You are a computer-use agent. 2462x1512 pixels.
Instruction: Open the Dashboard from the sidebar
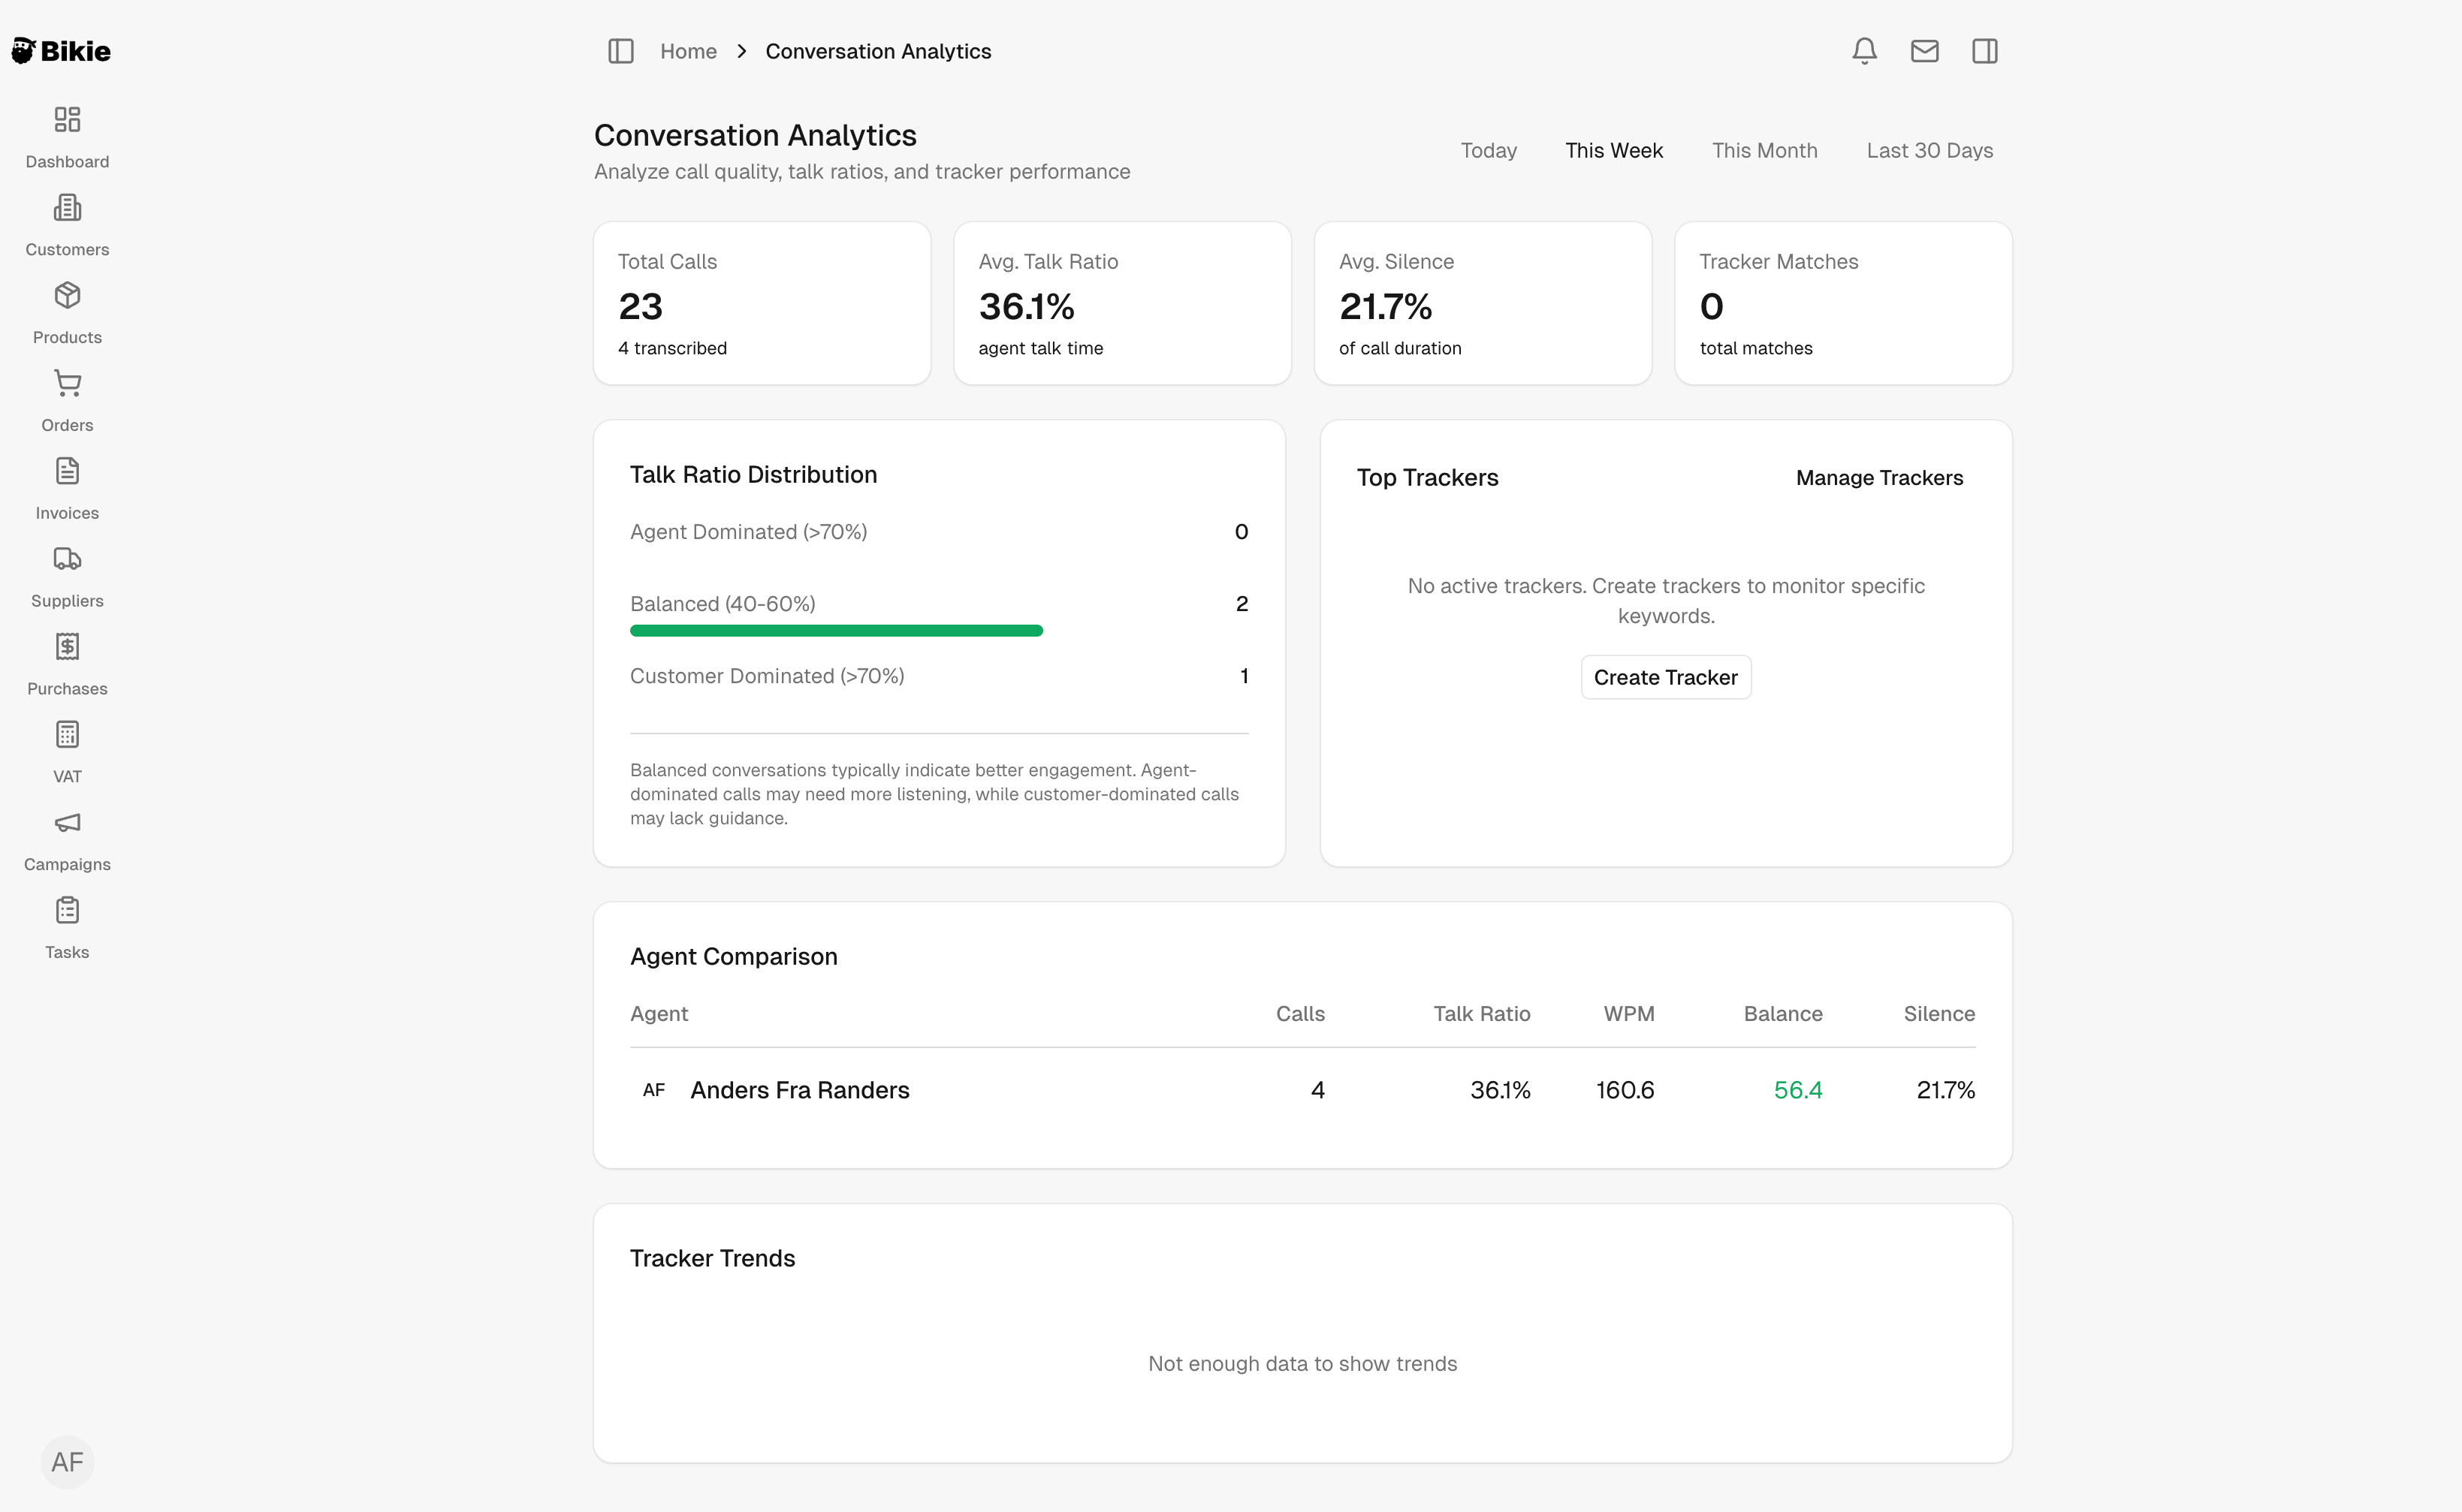66,137
